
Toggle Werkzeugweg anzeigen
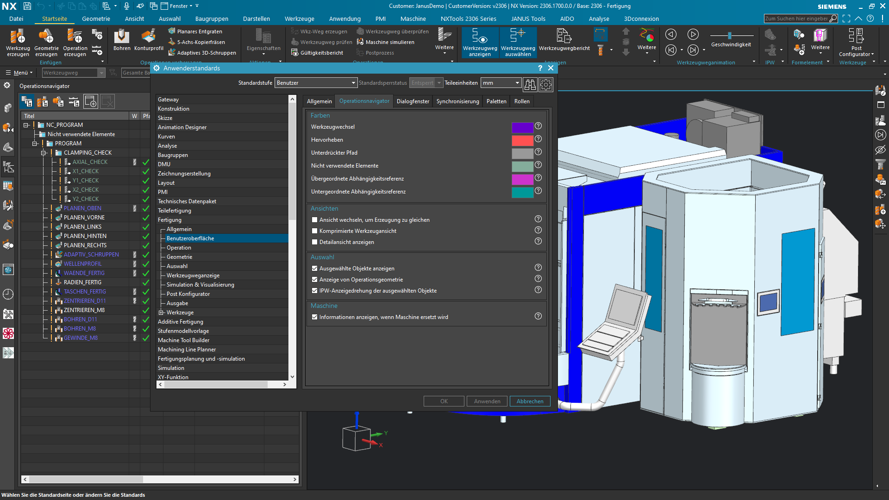coord(480,42)
